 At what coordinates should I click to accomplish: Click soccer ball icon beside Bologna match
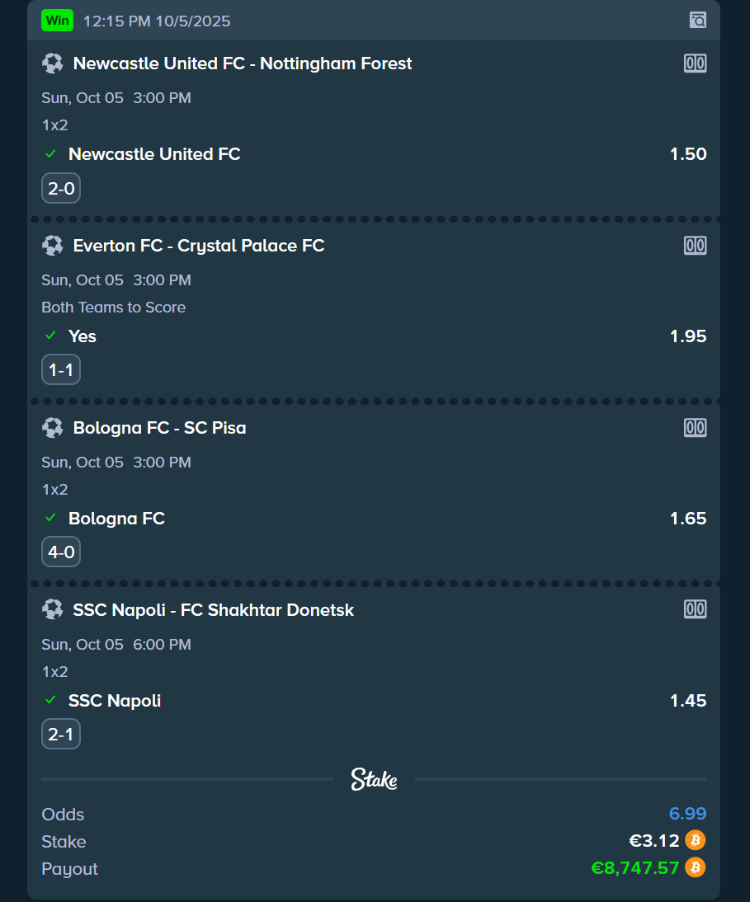52,428
